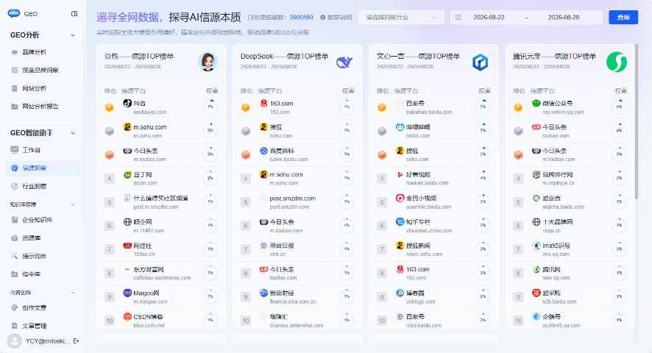Image resolution: width=652 pixels, height=353 pixels.
Task: Click the 豆包 avatar in its TOP榜单 card
Action: 208,62
